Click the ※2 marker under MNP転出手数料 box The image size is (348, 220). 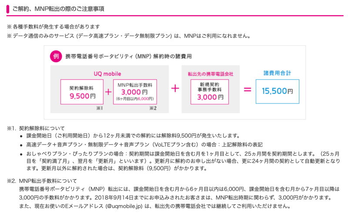pos(153,108)
